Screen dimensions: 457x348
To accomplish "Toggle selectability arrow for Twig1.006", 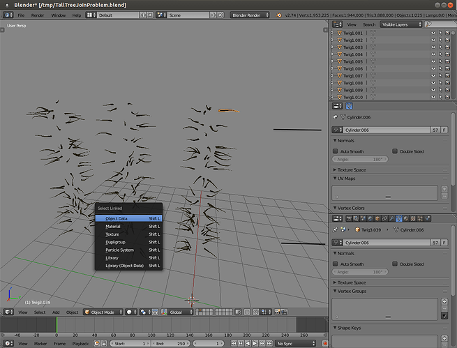I will click(x=440, y=68).
